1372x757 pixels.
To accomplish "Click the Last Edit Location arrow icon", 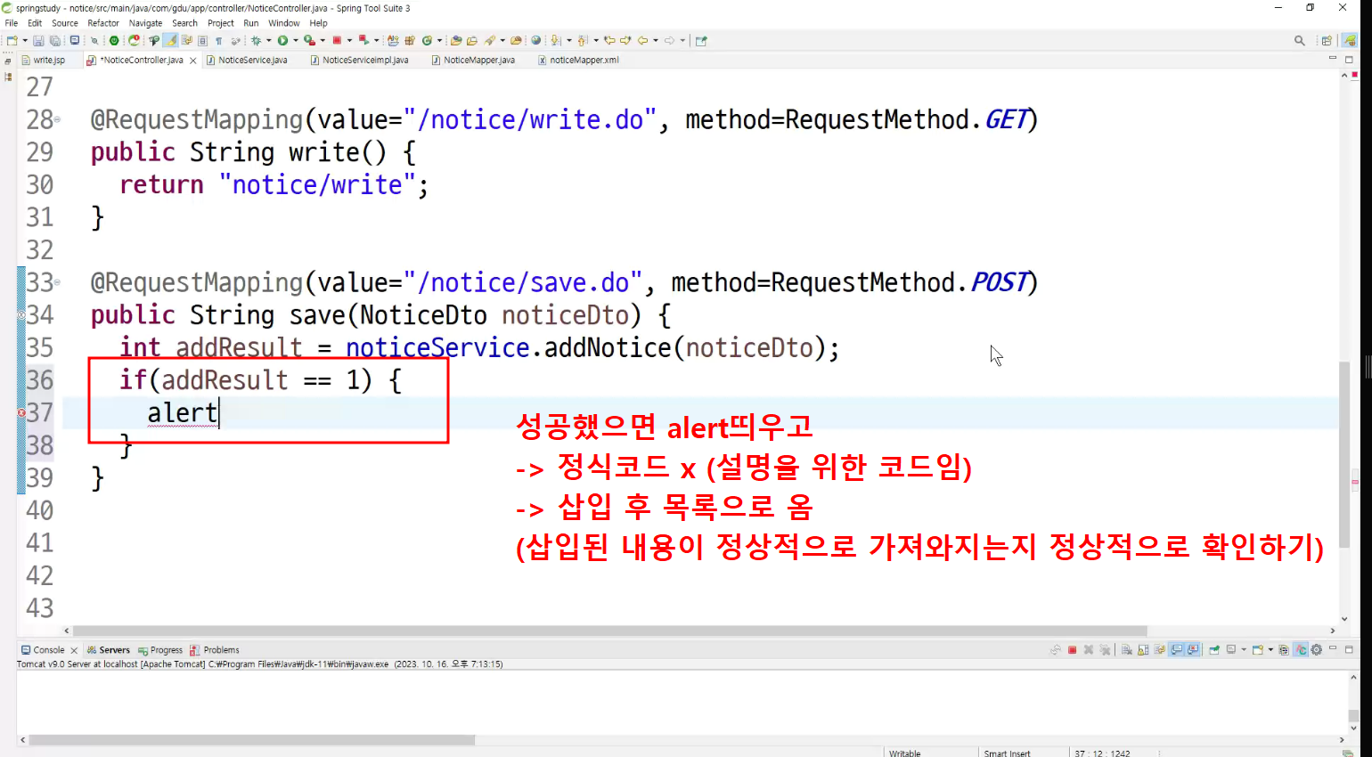I will 610,40.
